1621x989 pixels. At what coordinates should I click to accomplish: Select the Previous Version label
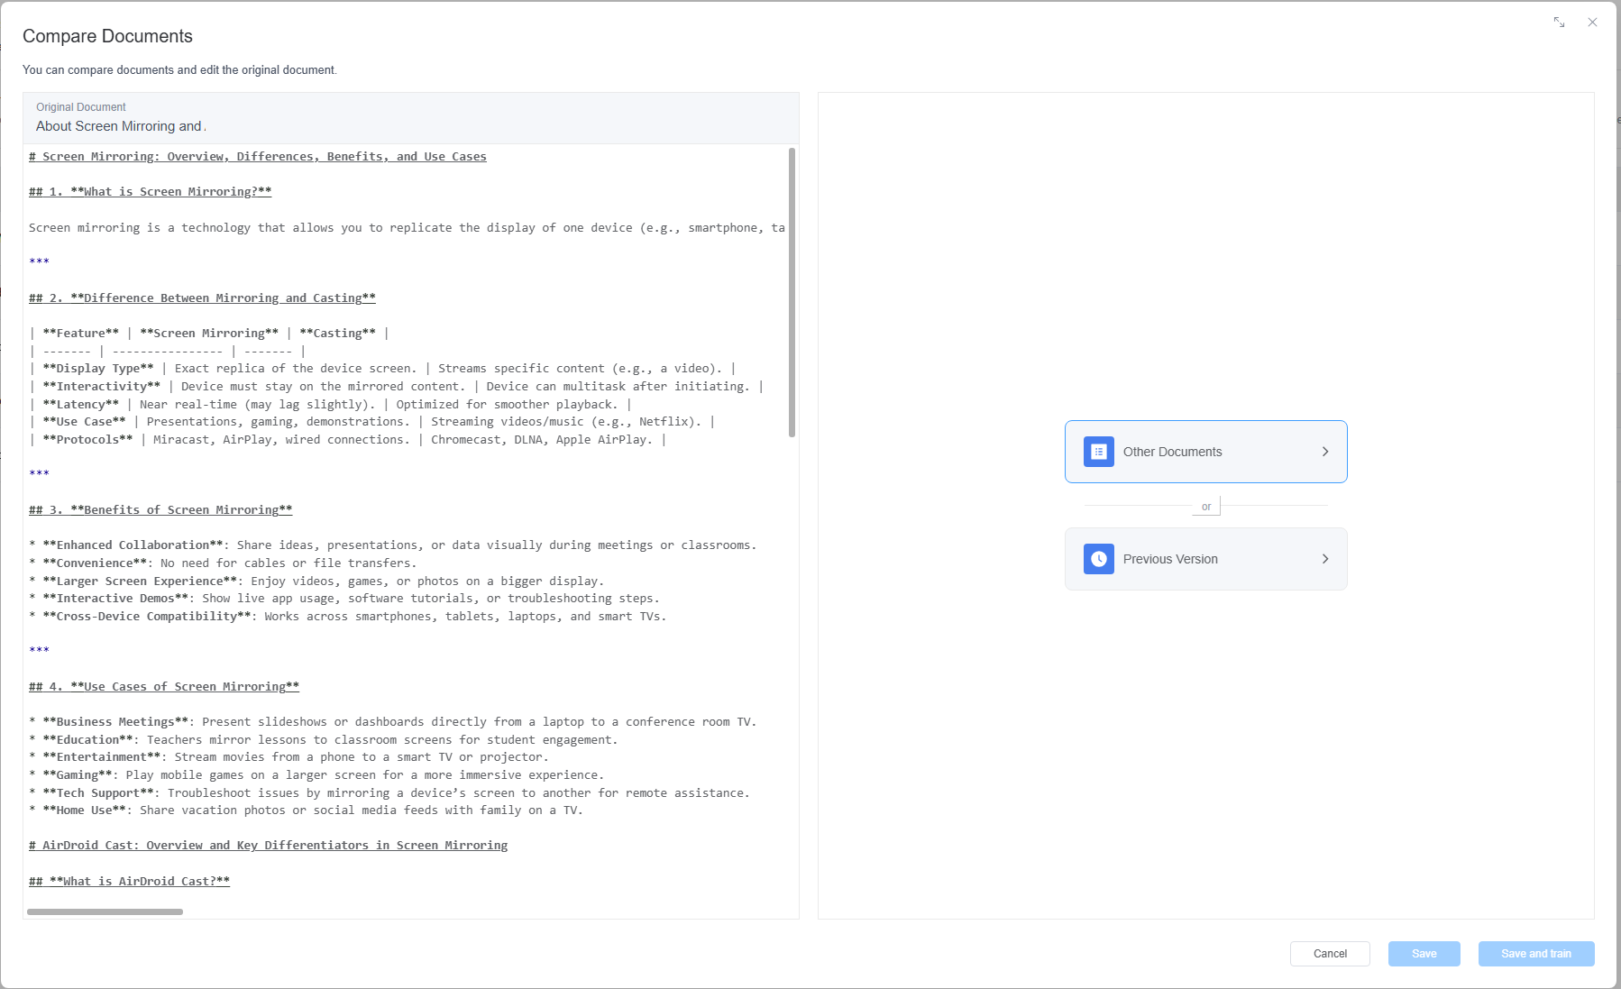coord(1170,559)
